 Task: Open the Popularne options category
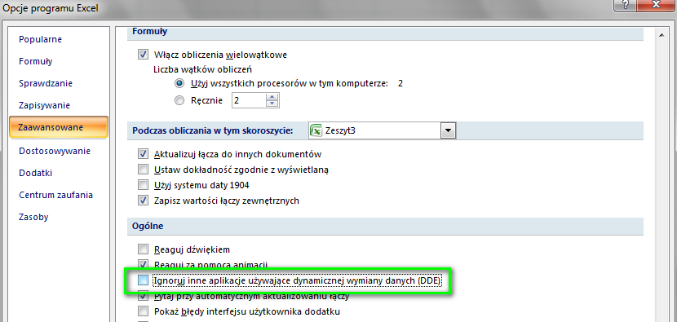[x=41, y=39]
